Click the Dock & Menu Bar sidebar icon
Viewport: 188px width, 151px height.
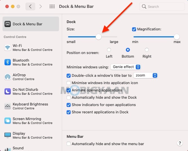click(8, 24)
